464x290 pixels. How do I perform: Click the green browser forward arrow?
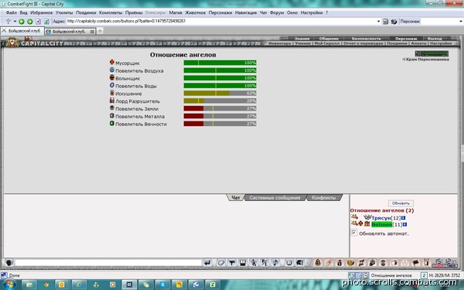(29, 22)
